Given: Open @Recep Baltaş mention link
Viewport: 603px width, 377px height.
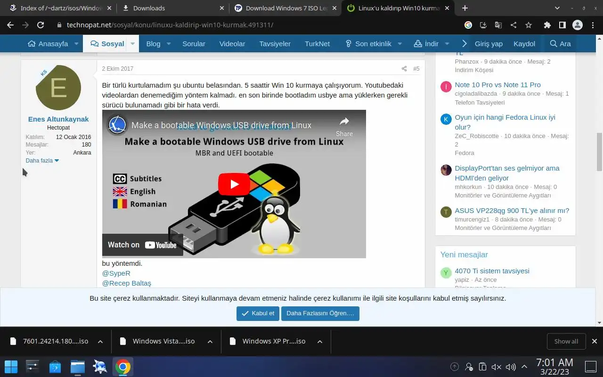Looking at the screenshot, I should click(x=127, y=283).
